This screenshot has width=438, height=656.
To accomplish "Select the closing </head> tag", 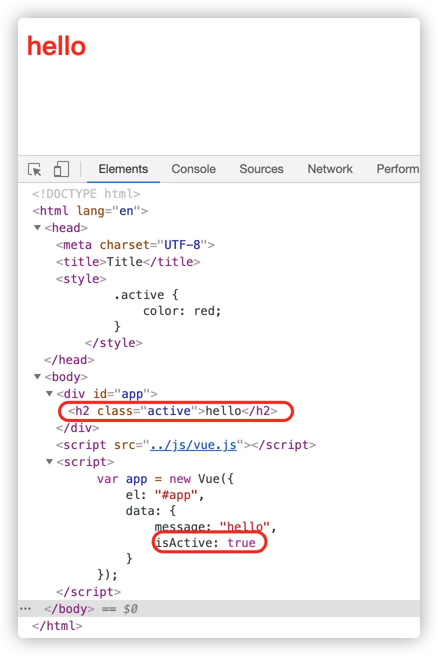I will click(x=69, y=360).
